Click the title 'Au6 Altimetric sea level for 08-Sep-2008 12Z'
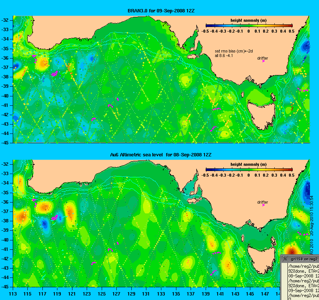Image resolution: width=319 pixels, height=300 pixels. pyautogui.click(x=161, y=154)
